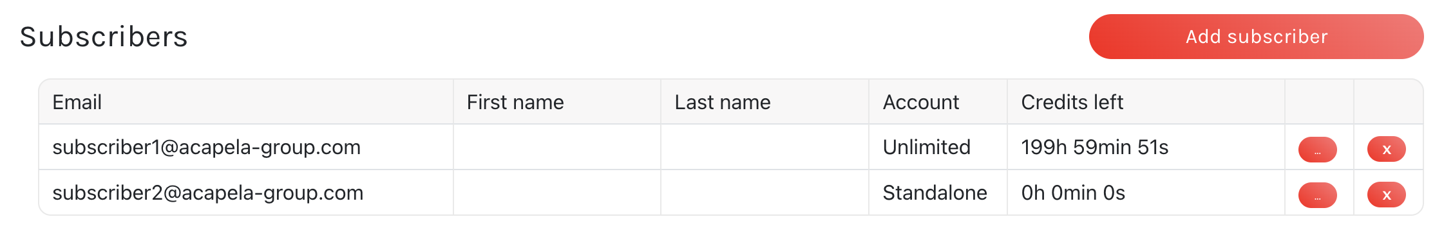Click the Unlimited account cell
Image resolution: width=1444 pixels, height=244 pixels.
coord(938,147)
